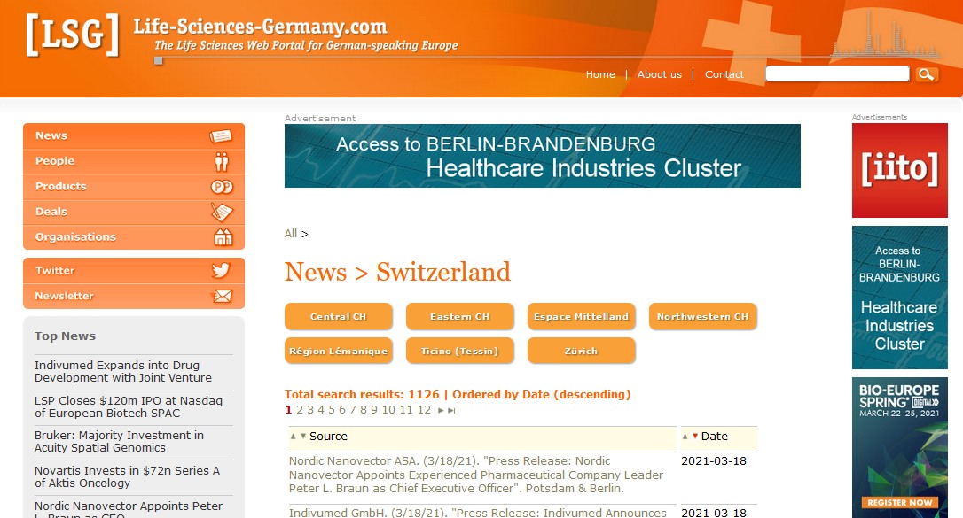Open Deals section in sidebar menu
Viewport: 963px width, 518px height.
(x=134, y=212)
